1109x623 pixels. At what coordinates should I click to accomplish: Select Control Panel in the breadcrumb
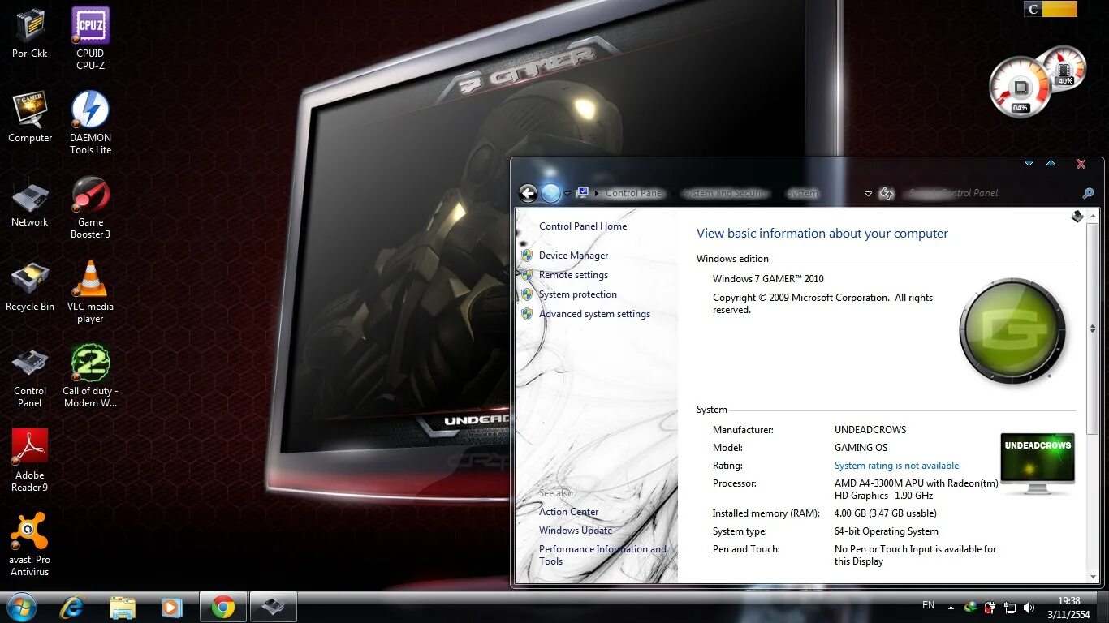coord(634,193)
